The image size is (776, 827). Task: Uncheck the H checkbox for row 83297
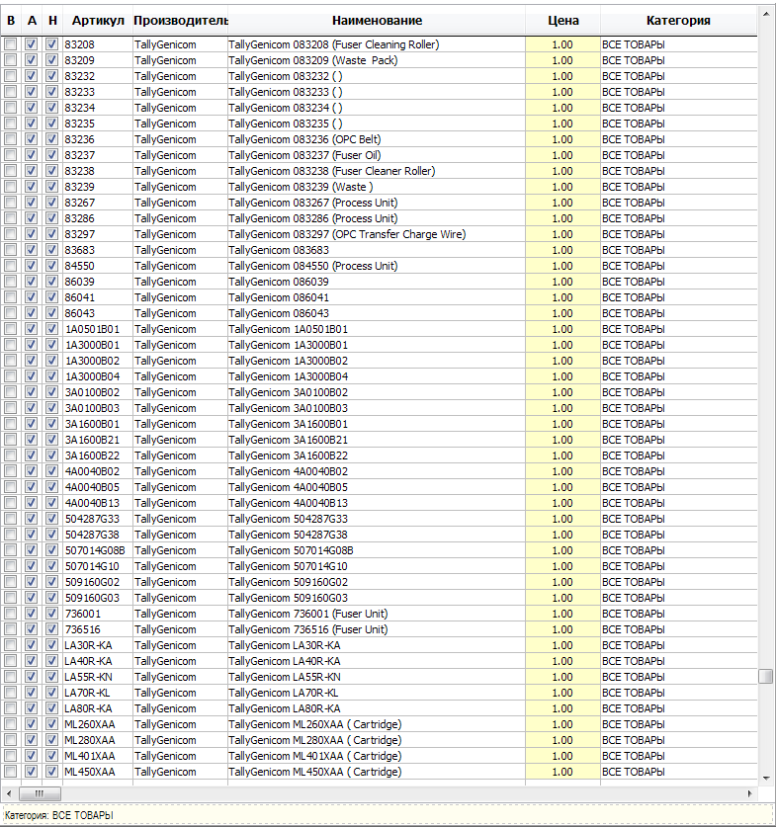[51, 234]
